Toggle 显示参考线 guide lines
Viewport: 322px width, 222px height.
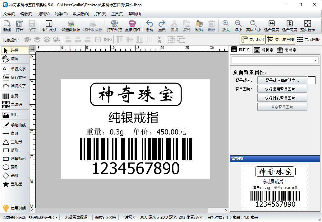280,40
